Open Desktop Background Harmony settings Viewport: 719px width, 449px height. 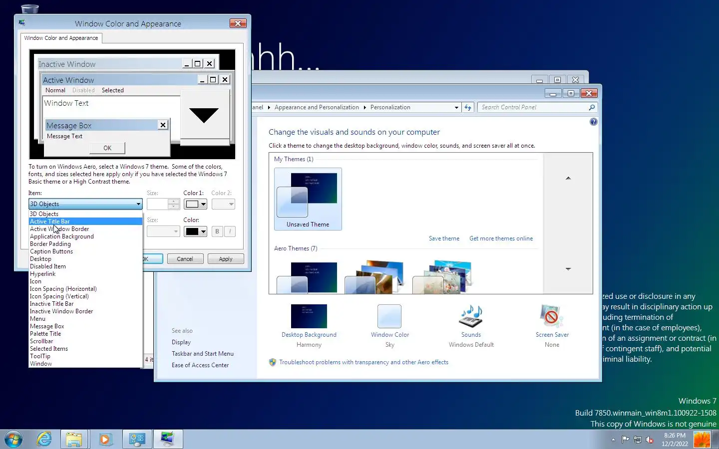pos(309,326)
